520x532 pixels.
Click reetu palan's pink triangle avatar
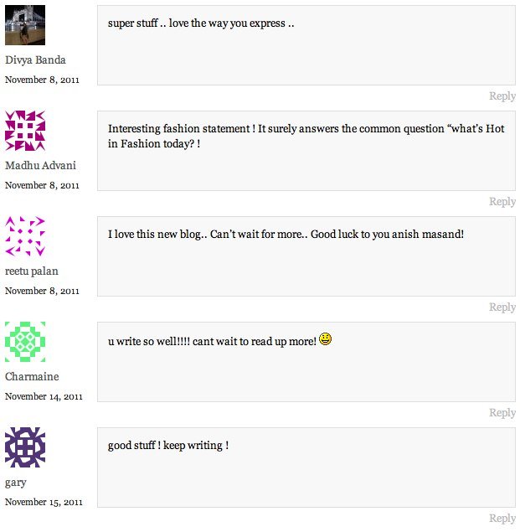pos(25,236)
